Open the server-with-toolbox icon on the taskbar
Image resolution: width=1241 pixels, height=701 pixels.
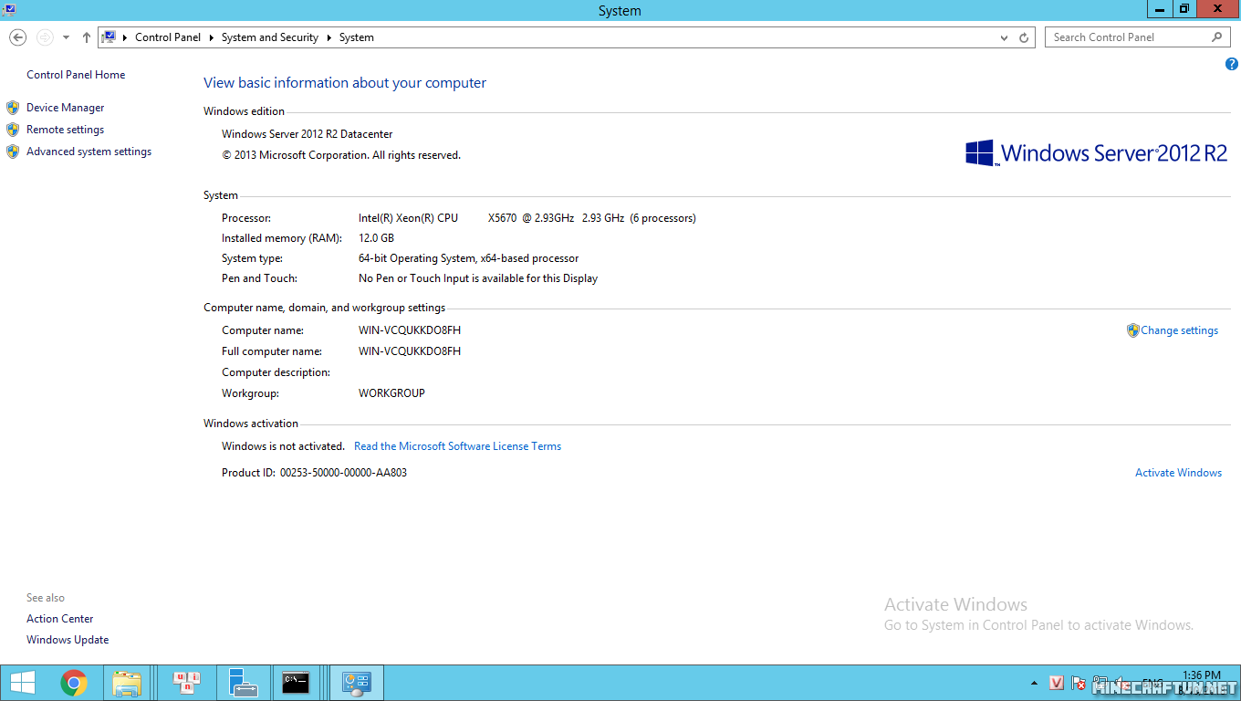point(242,683)
